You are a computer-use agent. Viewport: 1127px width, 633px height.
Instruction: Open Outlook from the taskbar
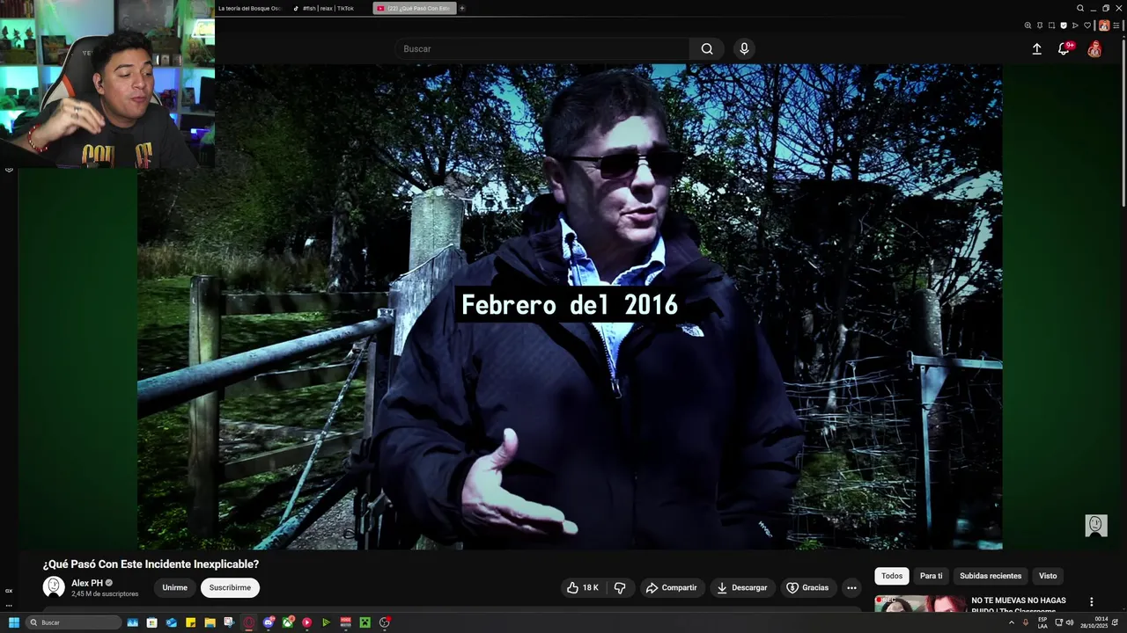point(171,622)
